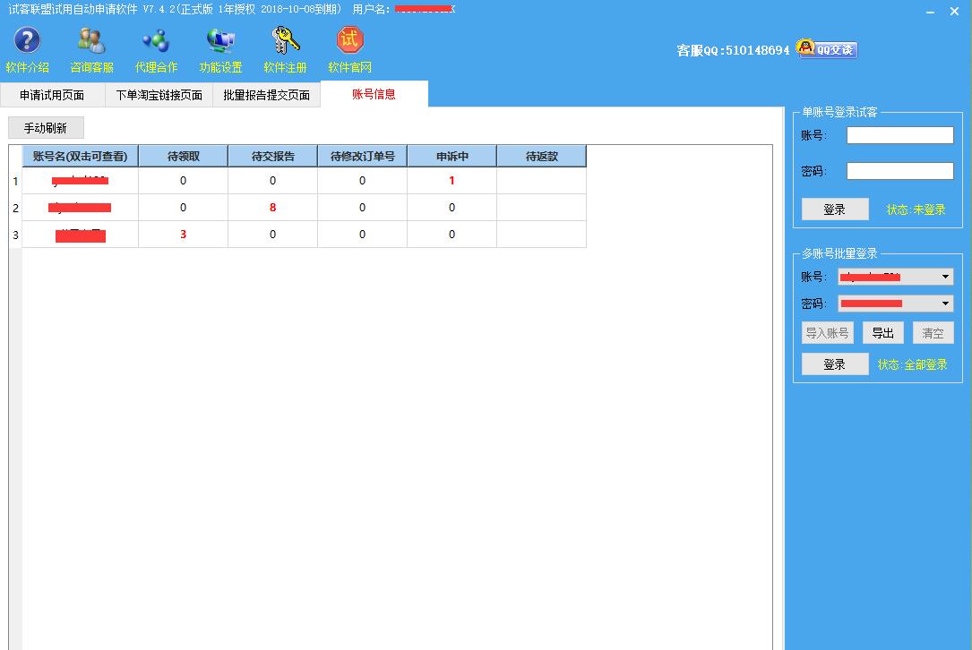The image size is (972, 650).
Task: Click 登录 in the batch login section
Action: point(835,364)
